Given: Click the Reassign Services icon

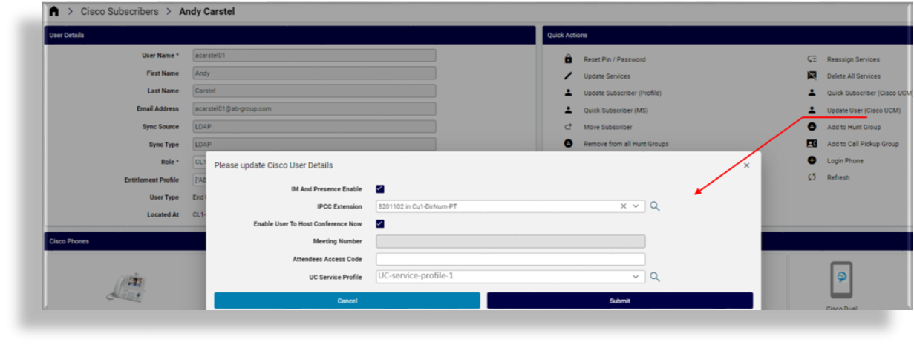Looking at the screenshot, I should 812,59.
